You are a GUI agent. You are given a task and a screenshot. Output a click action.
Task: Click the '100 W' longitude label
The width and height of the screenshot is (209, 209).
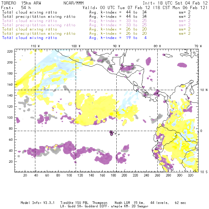(76, 46)
